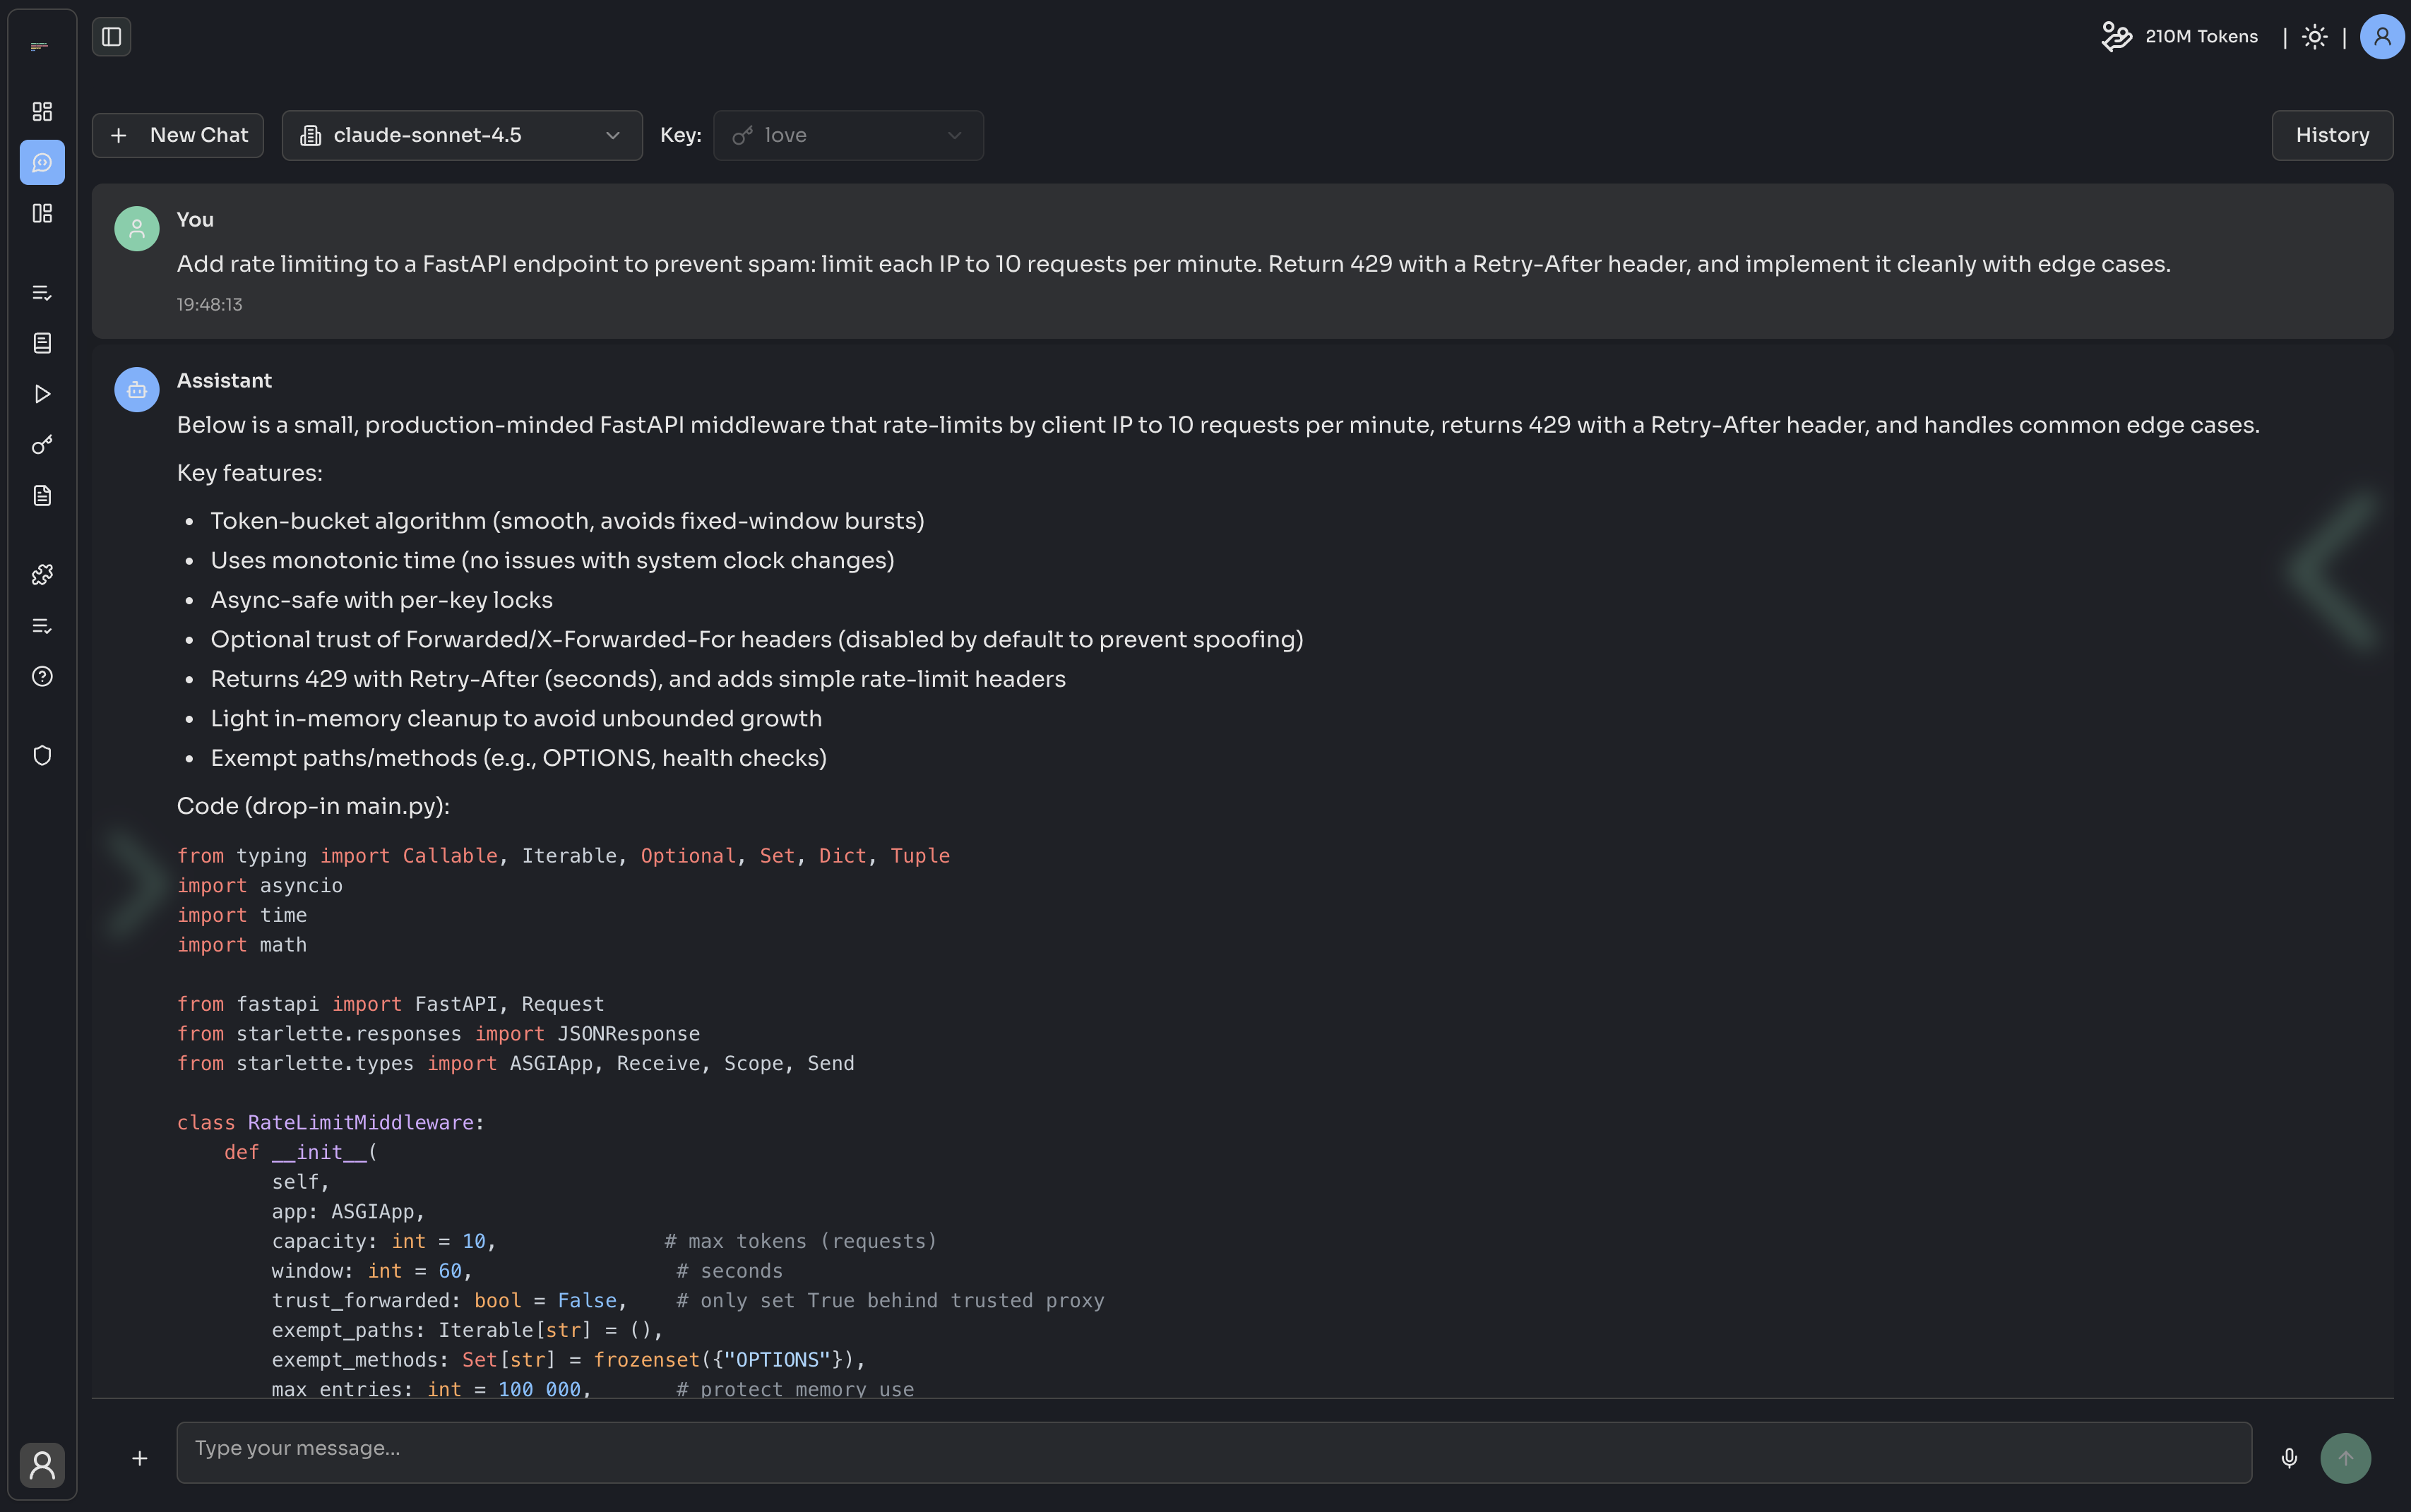Viewport: 2411px width, 1512px height.
Task: Open the user avatar menu top right
Action: 2382,37
